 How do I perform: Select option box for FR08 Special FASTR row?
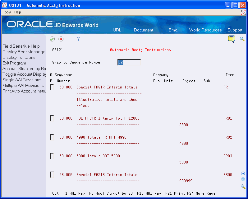(x=52, y=175)
